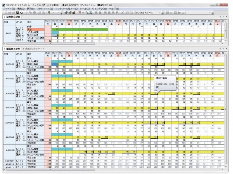The image size is (233, 174).
Task: Click the blank new document icon
Action: click(x=6, y=13)
